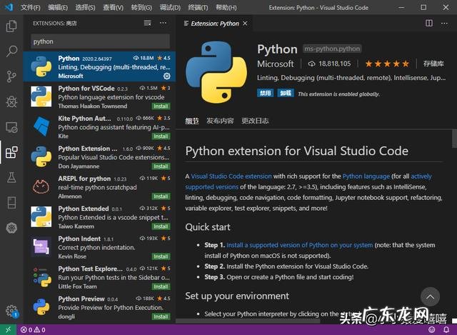
Task: Open the Explorer view in activity bar
Action: point(11,26)
